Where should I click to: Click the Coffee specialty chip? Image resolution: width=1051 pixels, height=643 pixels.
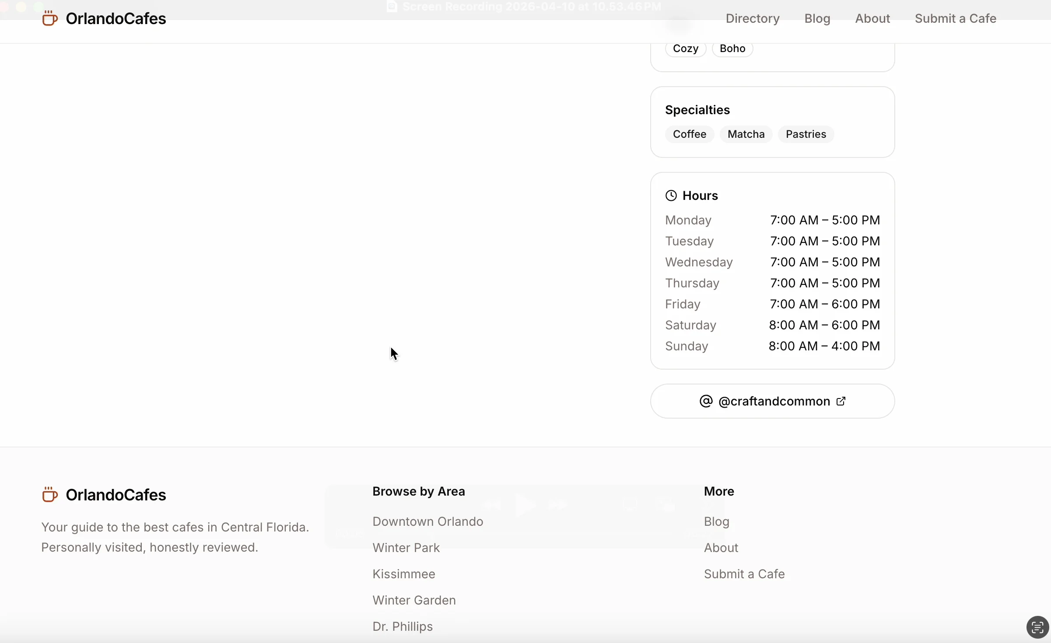689,134
